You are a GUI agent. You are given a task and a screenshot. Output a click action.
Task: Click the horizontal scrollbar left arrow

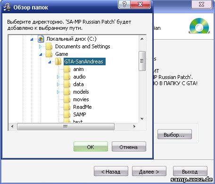tap(12, 126)
